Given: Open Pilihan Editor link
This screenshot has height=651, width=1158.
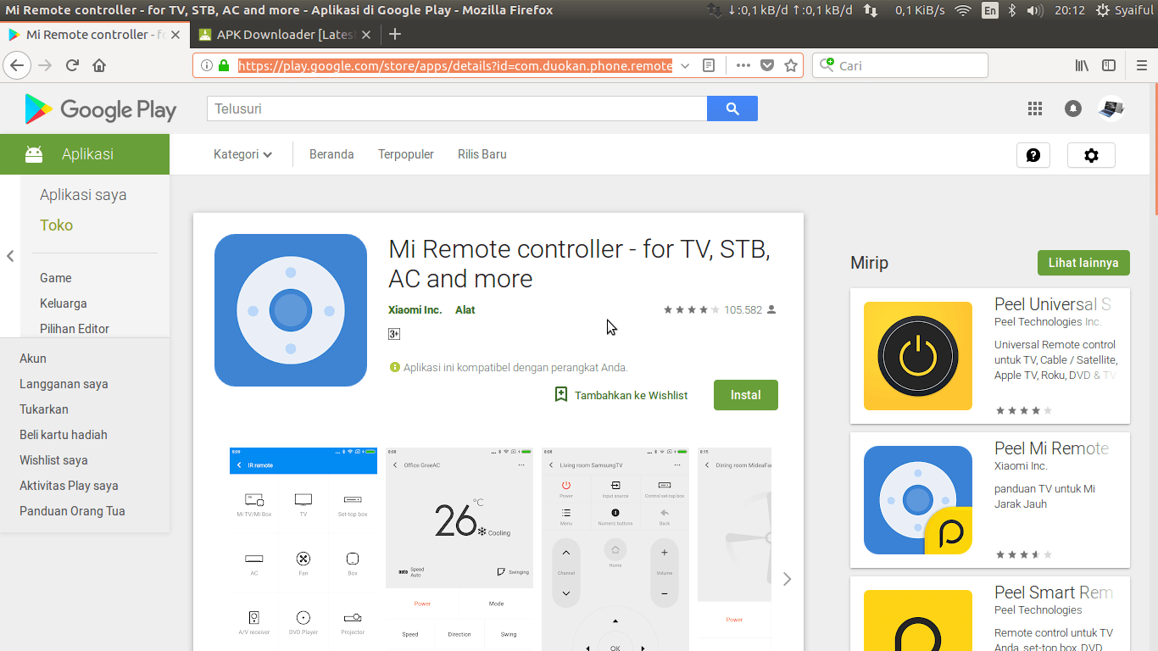Looking at the screenshot, I should [75, 329].
